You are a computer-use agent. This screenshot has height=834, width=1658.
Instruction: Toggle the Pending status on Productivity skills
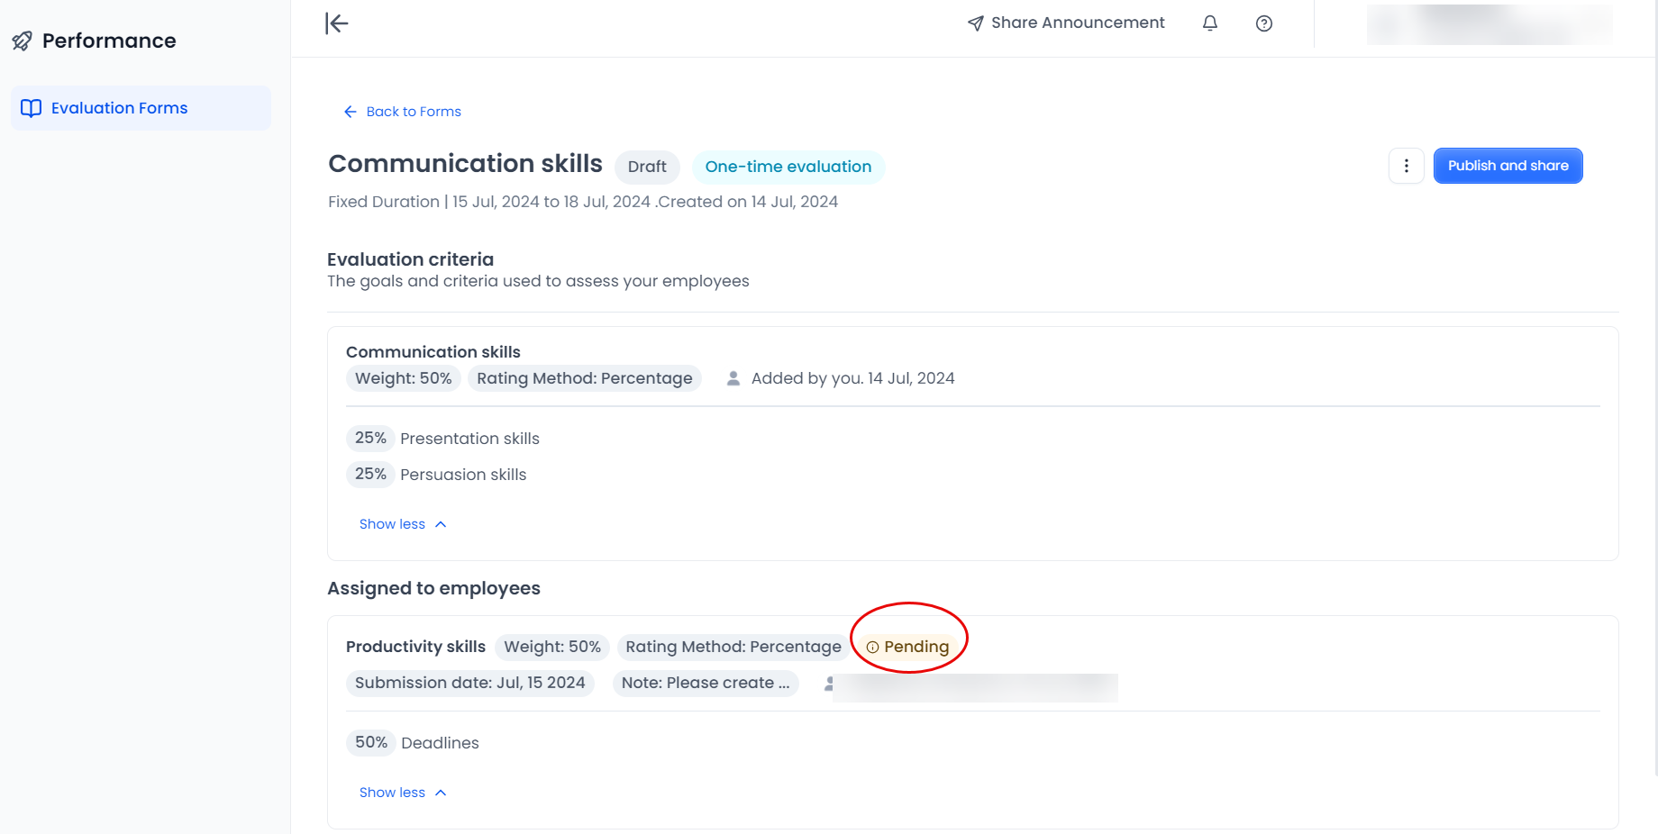[909, 647]
